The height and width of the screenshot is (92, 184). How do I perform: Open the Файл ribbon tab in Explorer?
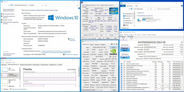(x=123, y=6)
